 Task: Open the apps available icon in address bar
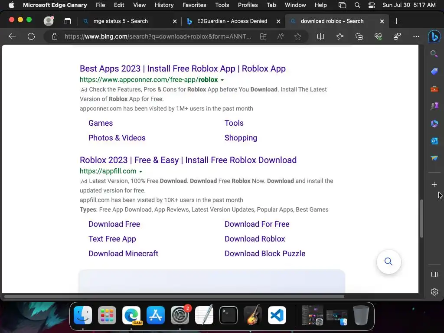click(263, 36)
